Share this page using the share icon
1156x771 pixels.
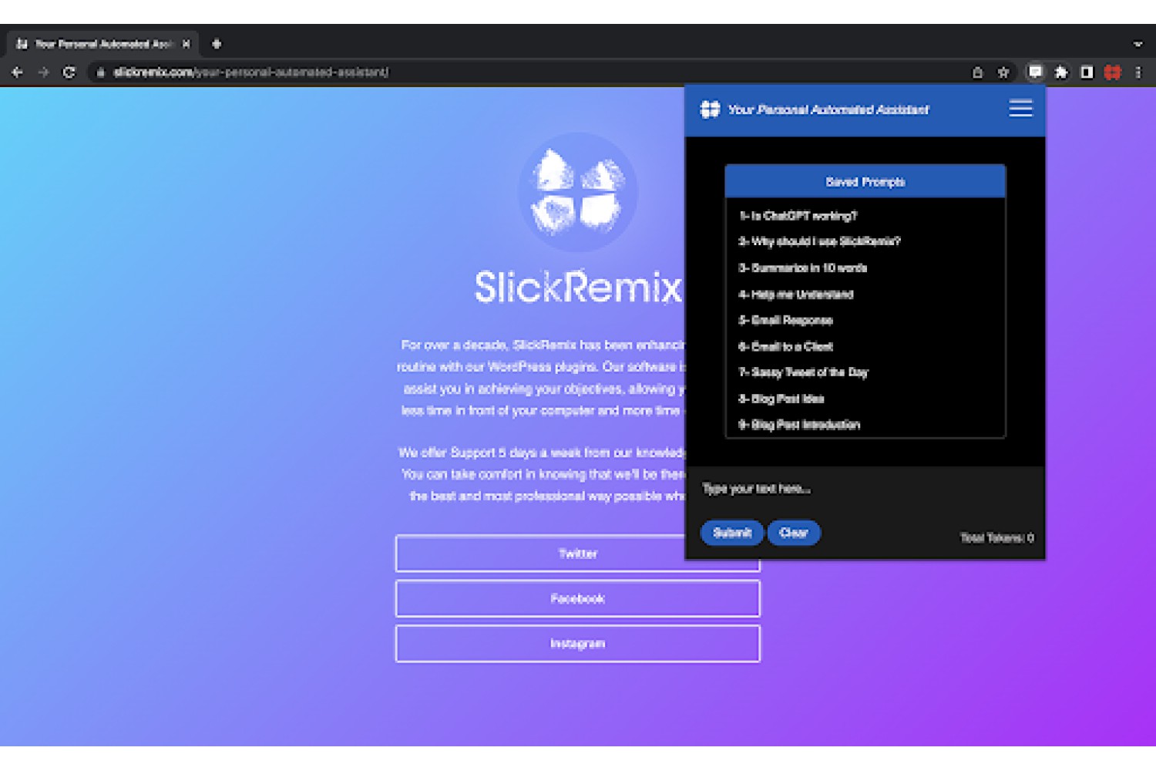(977, 72)
